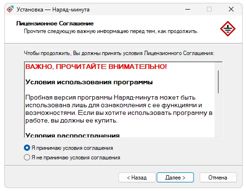The width and height of the screenshot is (246, 191).
Task: Click the 'Лицензионное Соглашение' page title
Action: click(55, 23)
